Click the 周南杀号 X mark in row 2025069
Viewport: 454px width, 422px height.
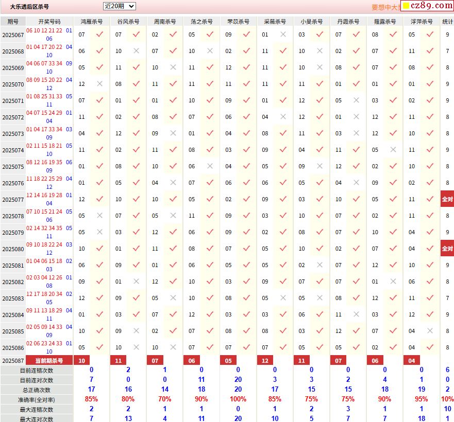173,67
